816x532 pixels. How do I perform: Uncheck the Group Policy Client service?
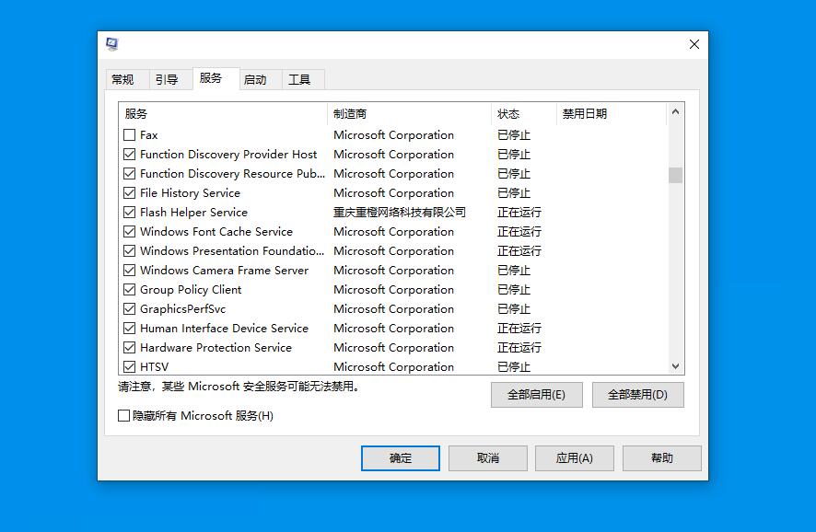point(130,290)
